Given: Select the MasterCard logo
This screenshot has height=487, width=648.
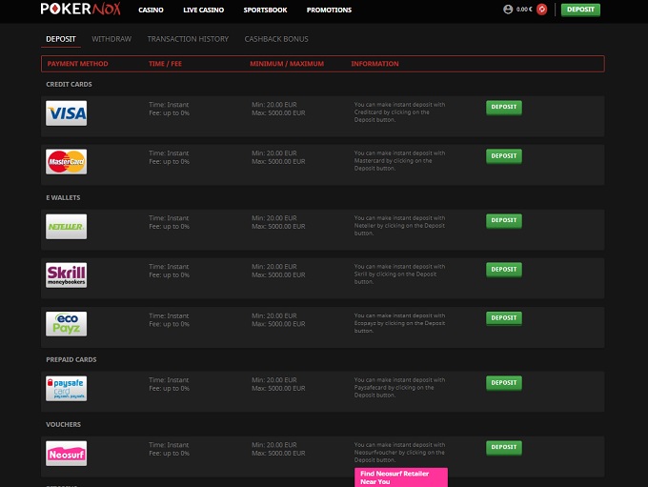Looking at the screenshot, I should point(66,162).
